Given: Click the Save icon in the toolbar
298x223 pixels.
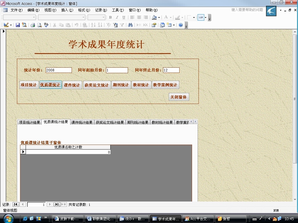Looking at the screenshot, I should 18,25.
